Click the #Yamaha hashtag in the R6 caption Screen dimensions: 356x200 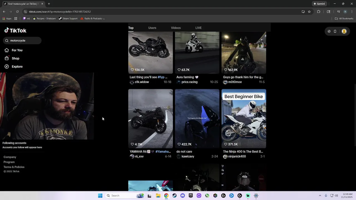coord(163,152)
